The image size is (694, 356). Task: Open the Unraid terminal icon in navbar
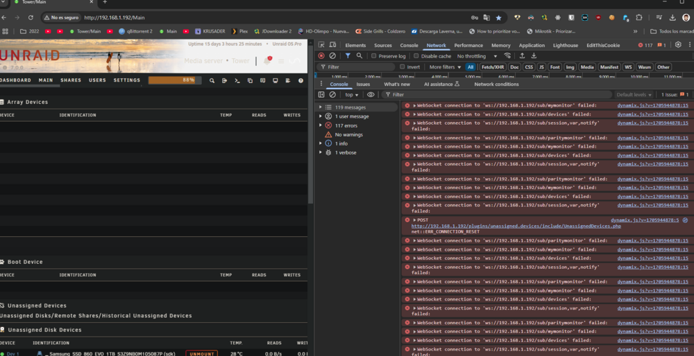tap(237, 80)
